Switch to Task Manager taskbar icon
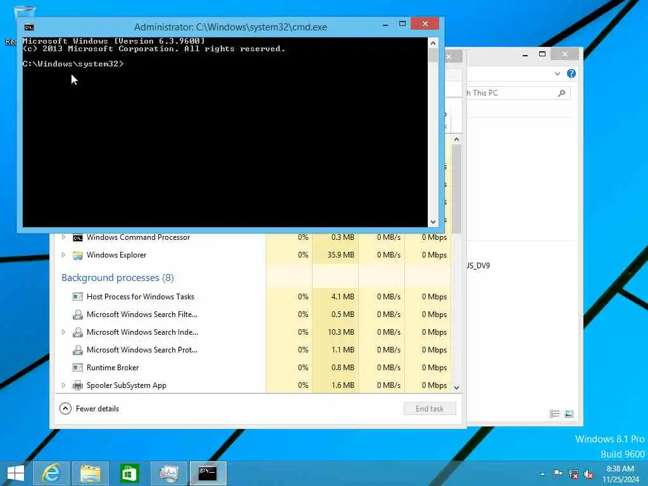Screen dimensions: 648x486 pyautogui.click(x=168, y=473)
